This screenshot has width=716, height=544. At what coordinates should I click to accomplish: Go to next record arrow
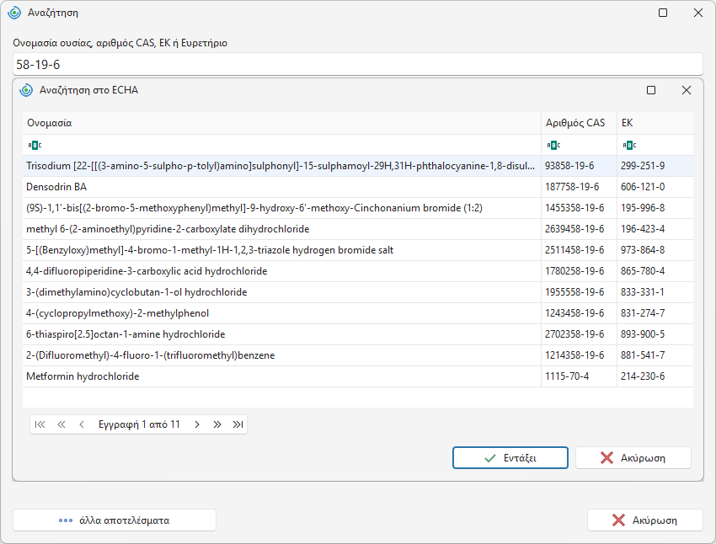[197, 424]
